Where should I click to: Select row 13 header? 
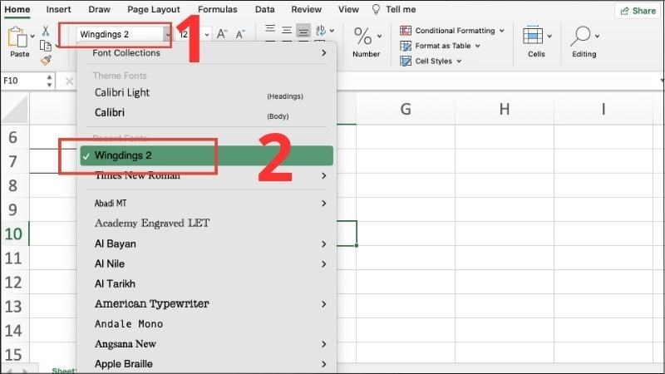13,306
